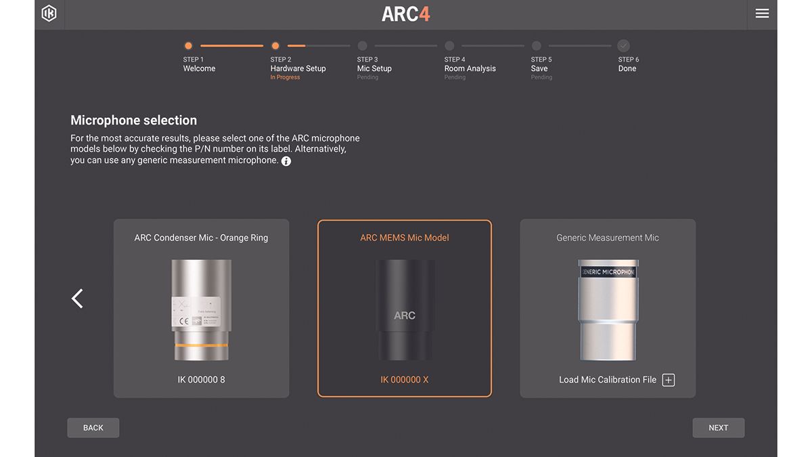Choose the Generic Measurement Mic card
This screenshot has height=457, width=812.
[608, 308]
